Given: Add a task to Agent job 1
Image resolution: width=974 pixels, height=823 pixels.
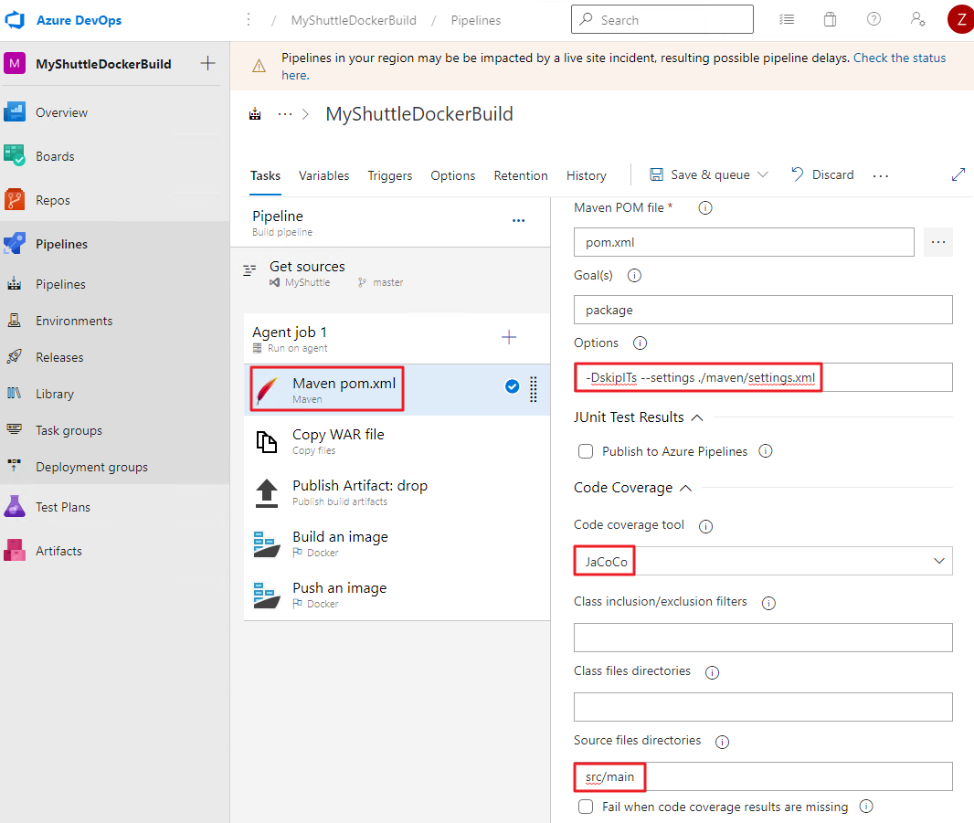Looking at the screenshot, I should pos(509,337).
